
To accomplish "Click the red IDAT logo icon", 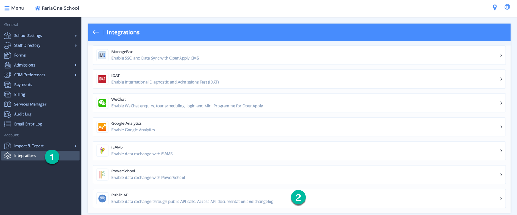I will click(x=102, y=79).
